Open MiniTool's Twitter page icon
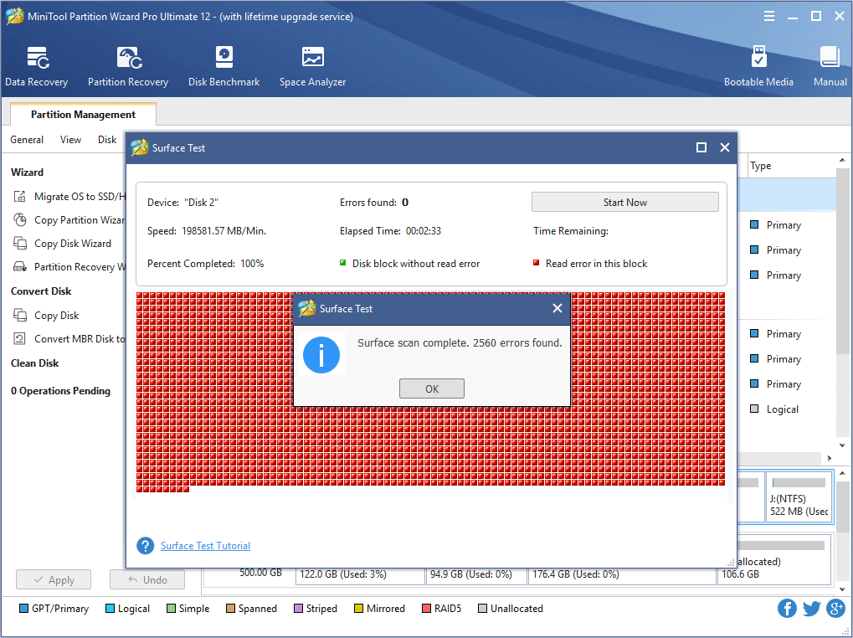853x638 pixels. [x=810, y=608]
